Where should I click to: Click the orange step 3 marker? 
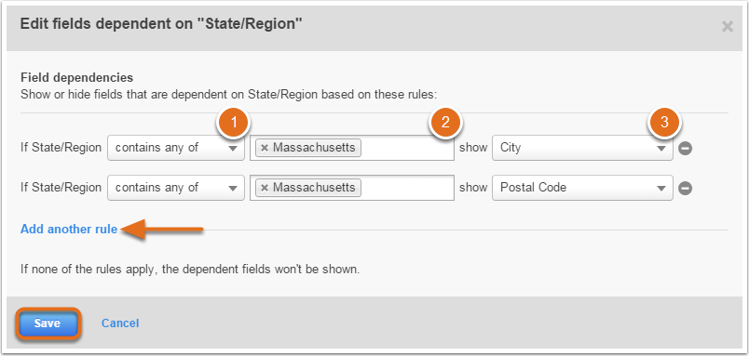[x=664, y=123]
